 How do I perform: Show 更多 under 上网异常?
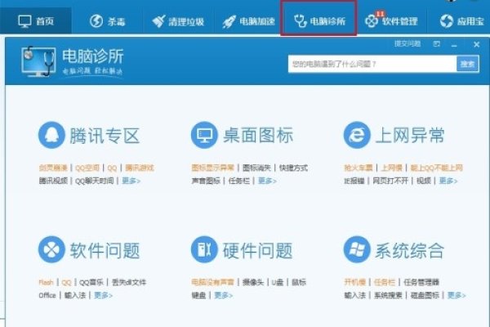click(x=448, y=181)
